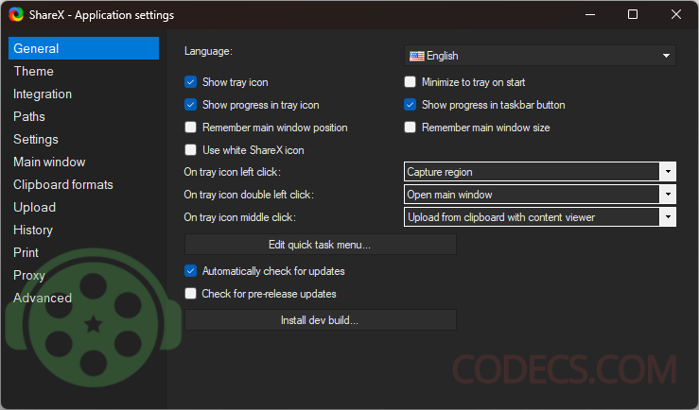Screen dimensions: 699x410
Task: Enable Remember main window position
Action: (x=190, y=128)
